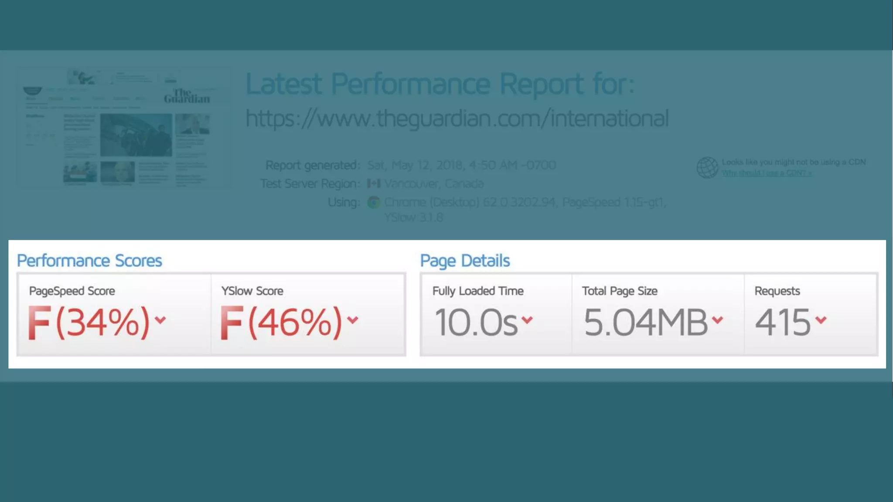Click the Canada flag icon
The image size is (893, 502).
point(374,183)
